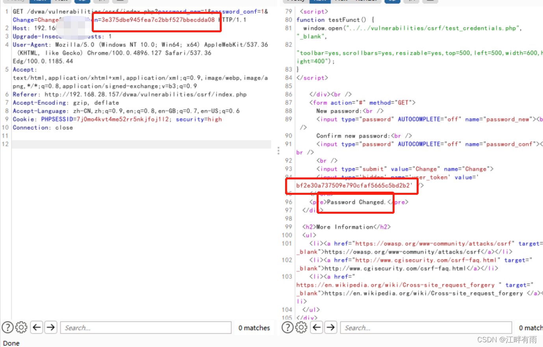Click the 'Done' status bar text

coord(11,343)
